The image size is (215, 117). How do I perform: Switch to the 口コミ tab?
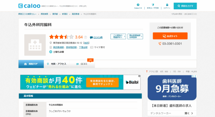pos(82,64)
